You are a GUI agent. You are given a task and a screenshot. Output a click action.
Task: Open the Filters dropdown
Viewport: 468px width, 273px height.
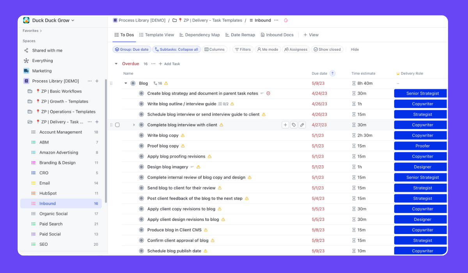pyautogui.click(x=243, y=50)
